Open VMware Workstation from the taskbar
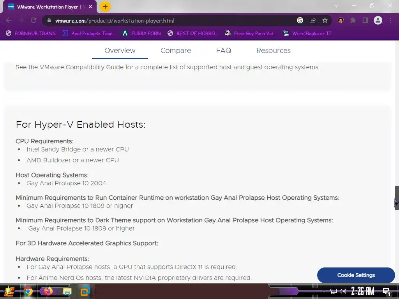399x299 pixels. [x=85, y=291]
